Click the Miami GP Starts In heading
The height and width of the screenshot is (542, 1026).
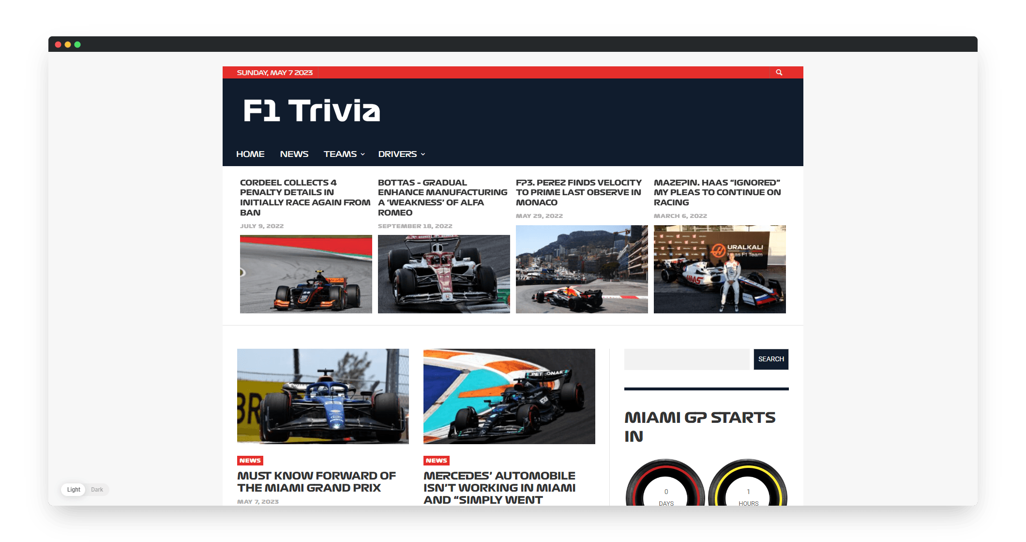[x=700, y=427]
